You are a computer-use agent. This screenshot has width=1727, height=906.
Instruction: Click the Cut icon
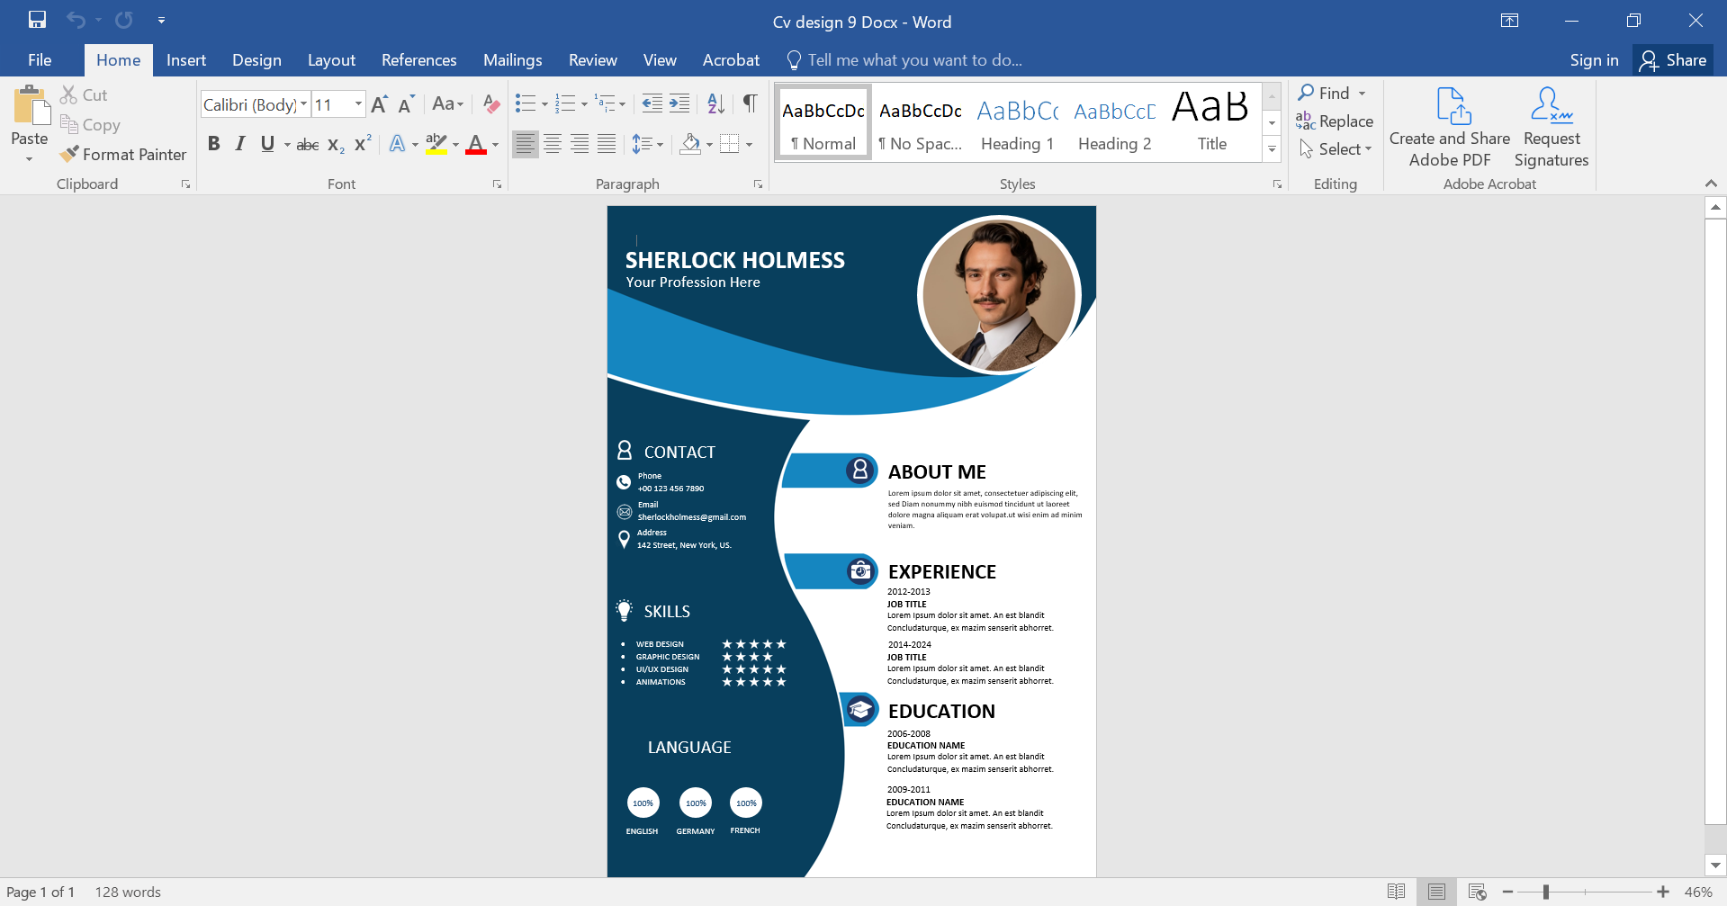click(67, 94)
